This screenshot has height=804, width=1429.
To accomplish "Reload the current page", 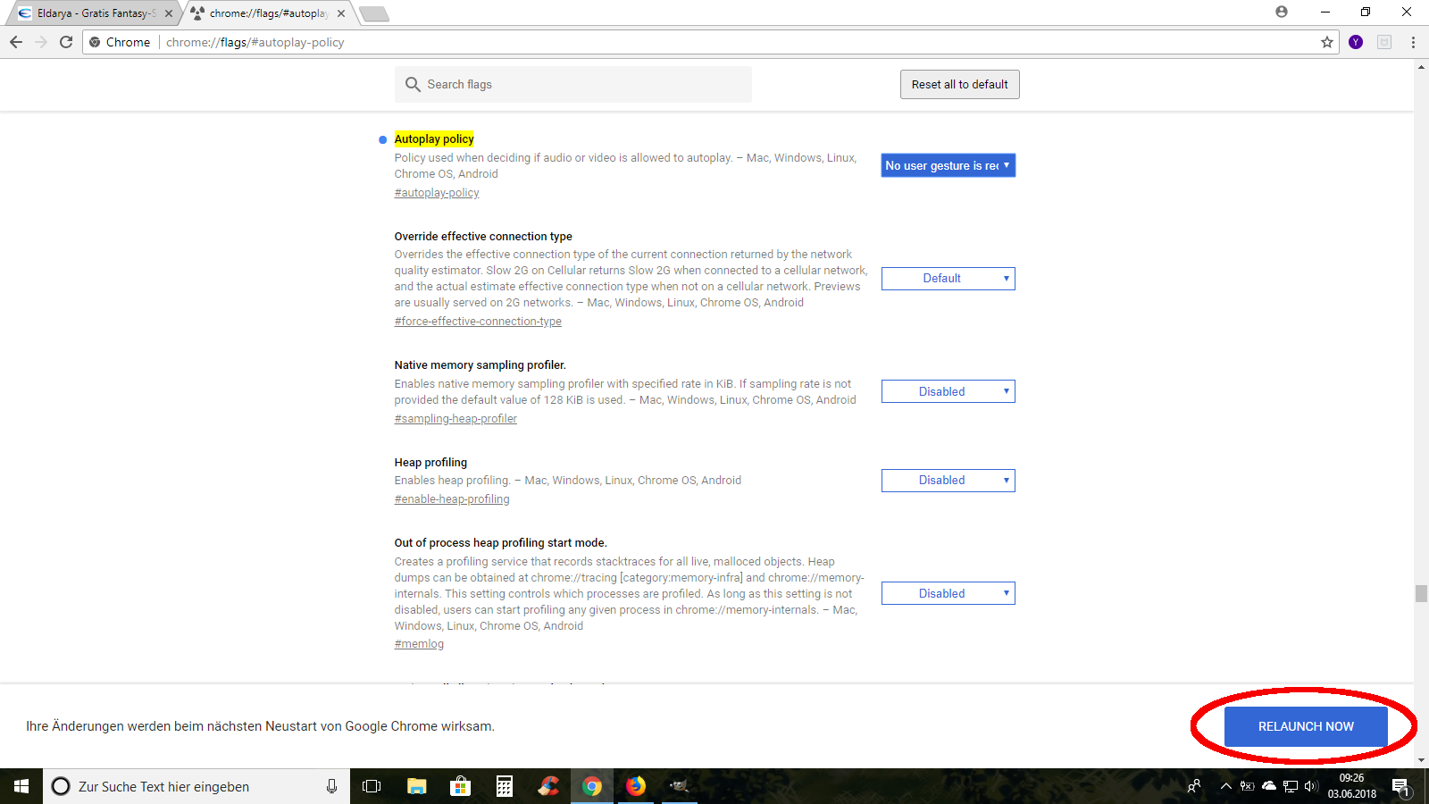I will [66, 42].
